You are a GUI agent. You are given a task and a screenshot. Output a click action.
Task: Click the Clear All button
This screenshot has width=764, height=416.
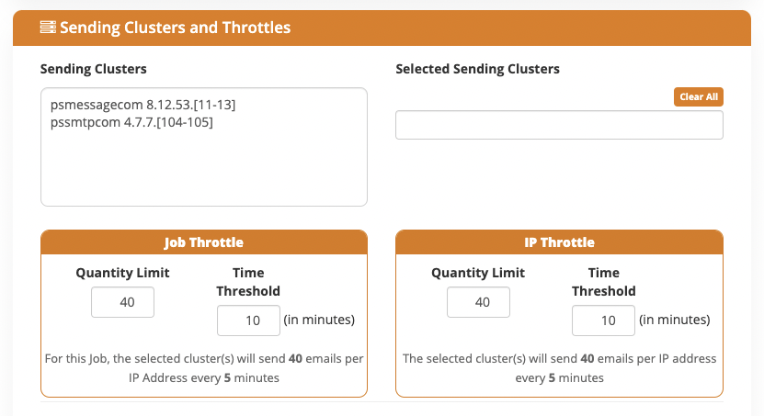(698, 96)
